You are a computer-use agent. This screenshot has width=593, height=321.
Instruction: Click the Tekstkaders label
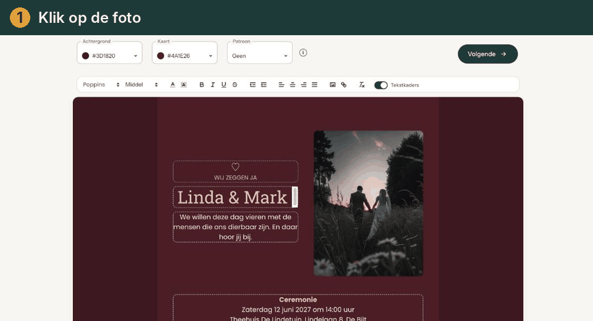coord(405,85)
